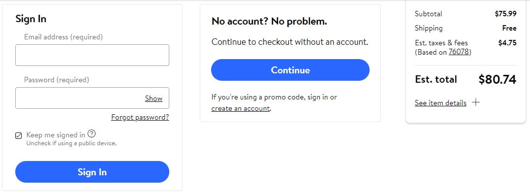Follow the create an account link

241,108
